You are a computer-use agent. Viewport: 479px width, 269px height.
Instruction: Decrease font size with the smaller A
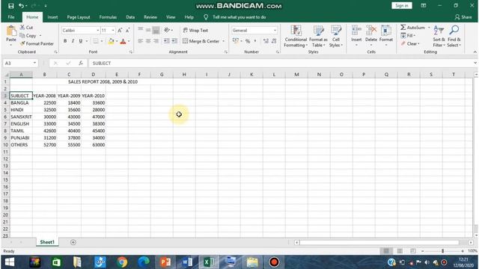click(x=128, y=30)
